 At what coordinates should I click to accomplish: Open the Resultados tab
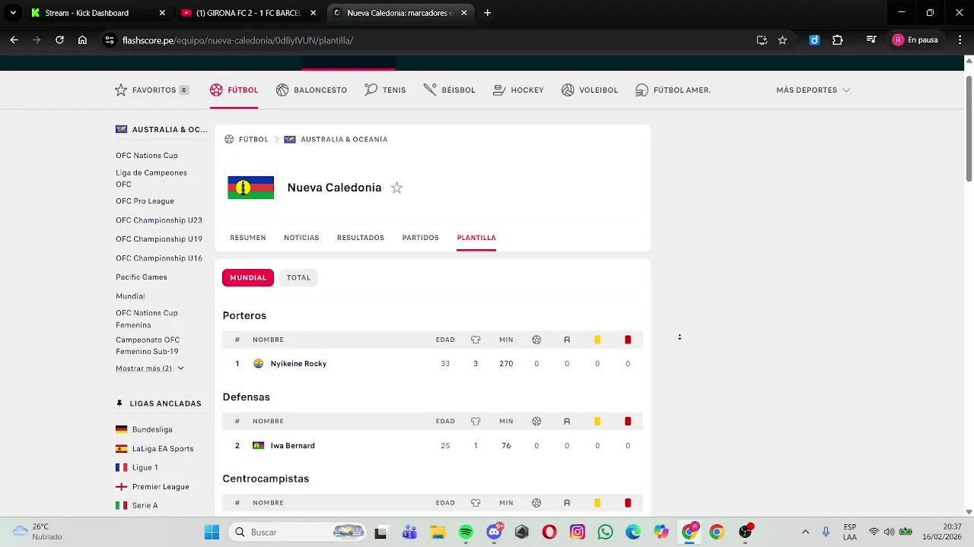[361, 238]
